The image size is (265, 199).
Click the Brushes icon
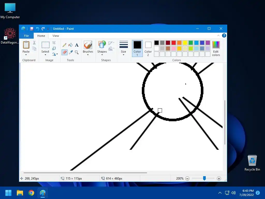(88, 45)
